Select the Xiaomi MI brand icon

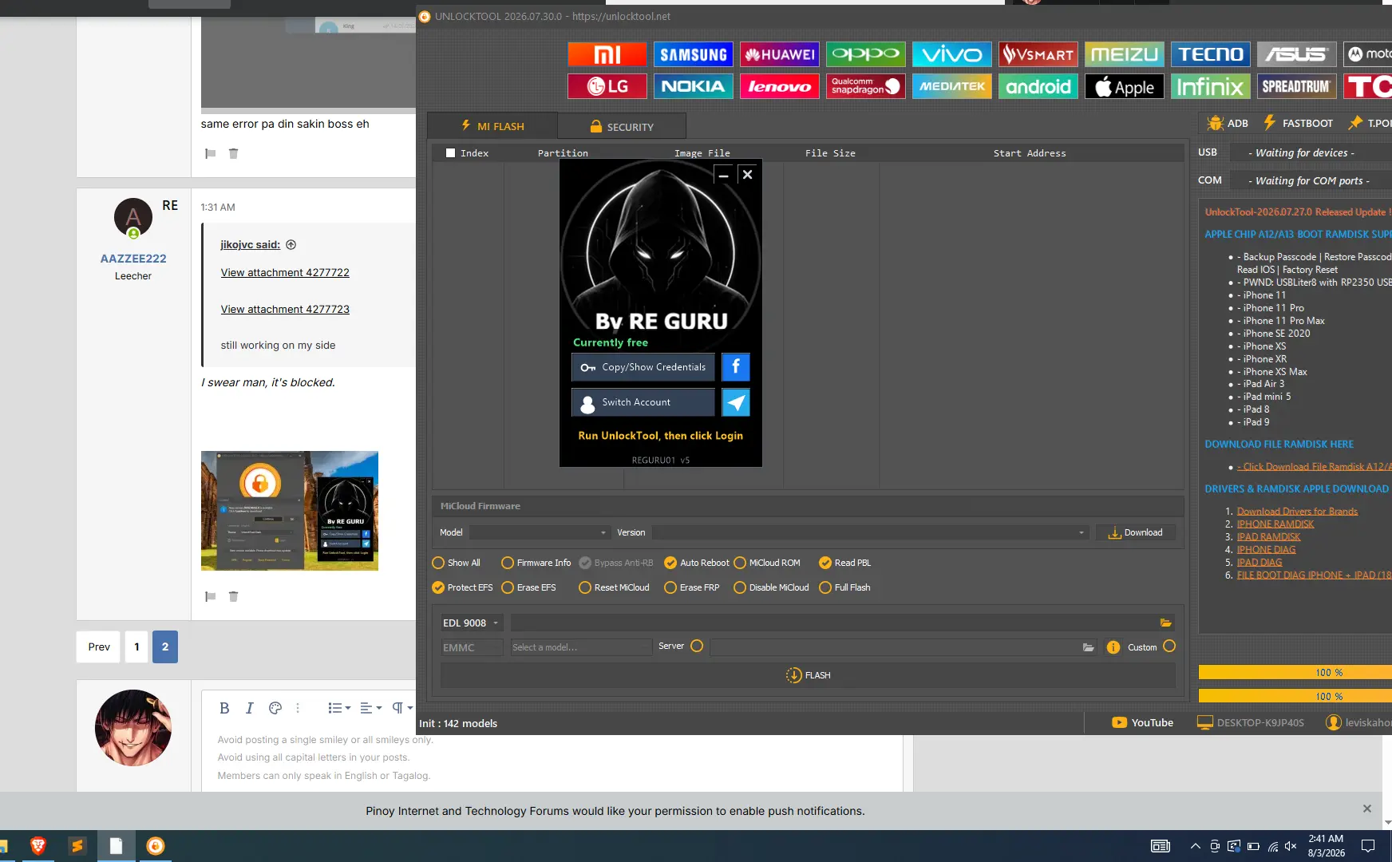pyautogui.click(x=607, y=54)
